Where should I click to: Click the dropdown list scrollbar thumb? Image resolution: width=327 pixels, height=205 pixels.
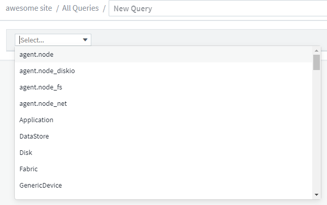(317, 62)
